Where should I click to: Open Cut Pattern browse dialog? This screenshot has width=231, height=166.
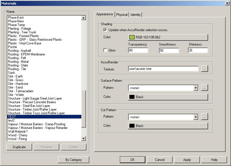coord(204,117)
